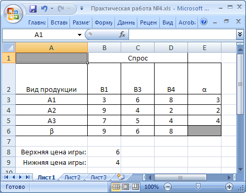Click the vertical scrollbar down arrow
Viewport: 246px width, 193px height.
tap(240, 169)
